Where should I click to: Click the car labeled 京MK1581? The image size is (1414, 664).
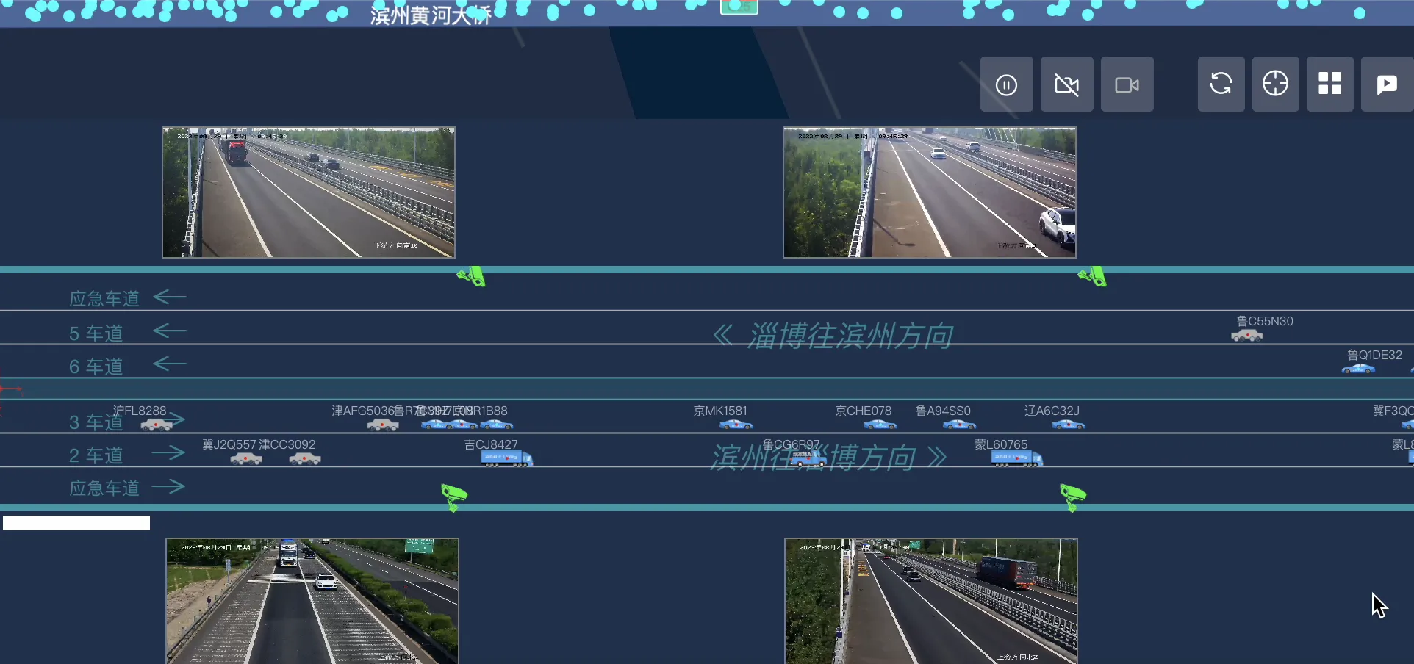tap(736, 425)
